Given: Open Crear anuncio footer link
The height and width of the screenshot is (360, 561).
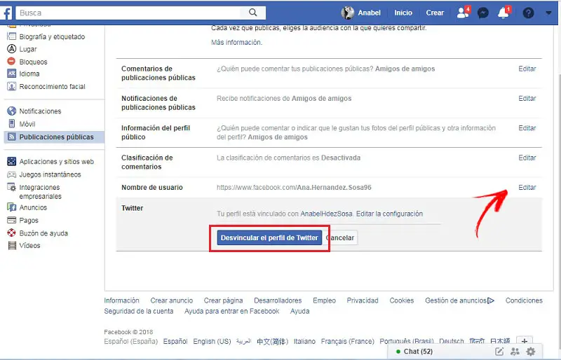Looking at the screenshot, I should coord(171,300).
